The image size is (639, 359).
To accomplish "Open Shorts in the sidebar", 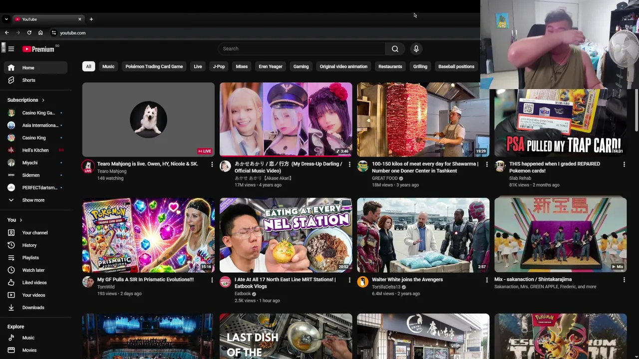I will point(35,80).
